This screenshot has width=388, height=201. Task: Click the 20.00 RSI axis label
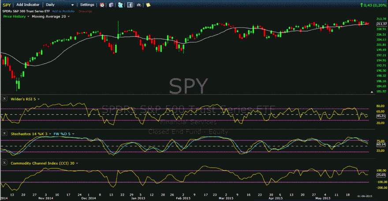381,123
